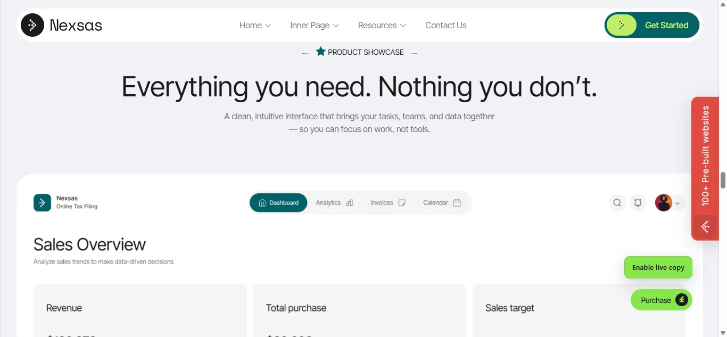This screenshot has width=727, height=337.
Task: Click the green arrow icon beside Get Started
Action: 622,25
